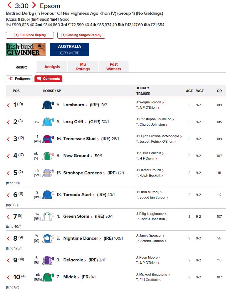Screen dimensions: 226x290
Task: Open the Australia Coolmore banner
Action: click(70, 49)
